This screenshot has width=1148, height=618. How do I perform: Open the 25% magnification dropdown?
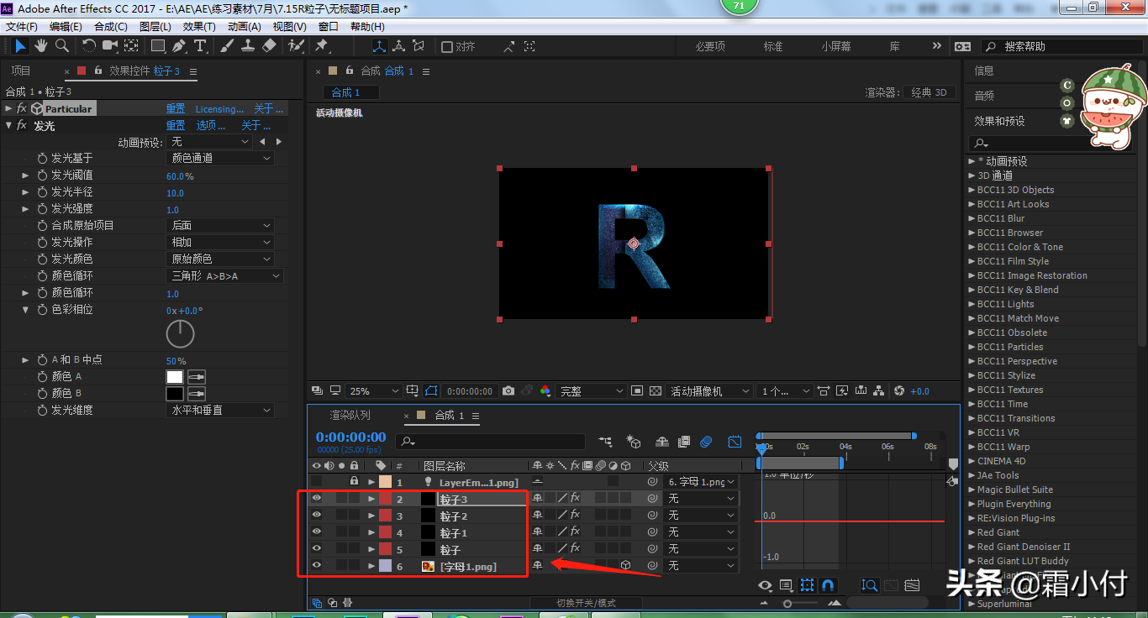[x=374, y=391]
